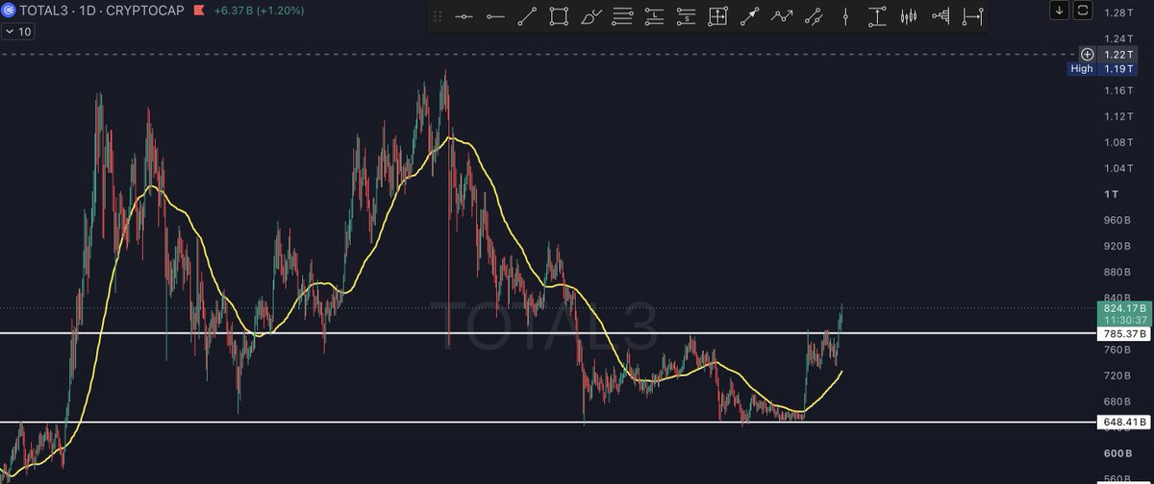Click the red flag next to CRYPTOCAP
The width and height of the screenshot is (1154, 484).
[x=199, y=10]
